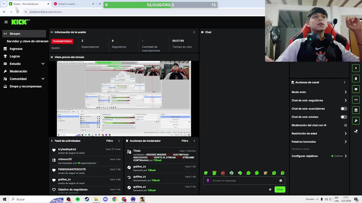Toggle Chat de solo-suscriptores switch
The height and width of the screenshot is (203, 362).
click(x=344, y=109)
